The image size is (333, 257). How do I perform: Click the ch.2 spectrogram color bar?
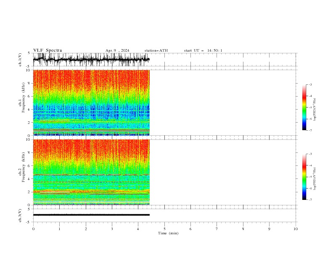coord(304,177)
